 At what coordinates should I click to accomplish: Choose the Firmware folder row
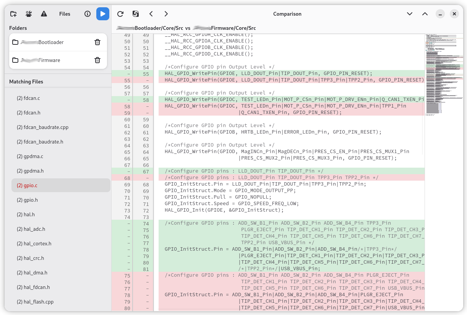(50, 60)
